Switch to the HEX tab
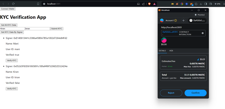This screenshot has height=109, width=225. pos(171,51)
